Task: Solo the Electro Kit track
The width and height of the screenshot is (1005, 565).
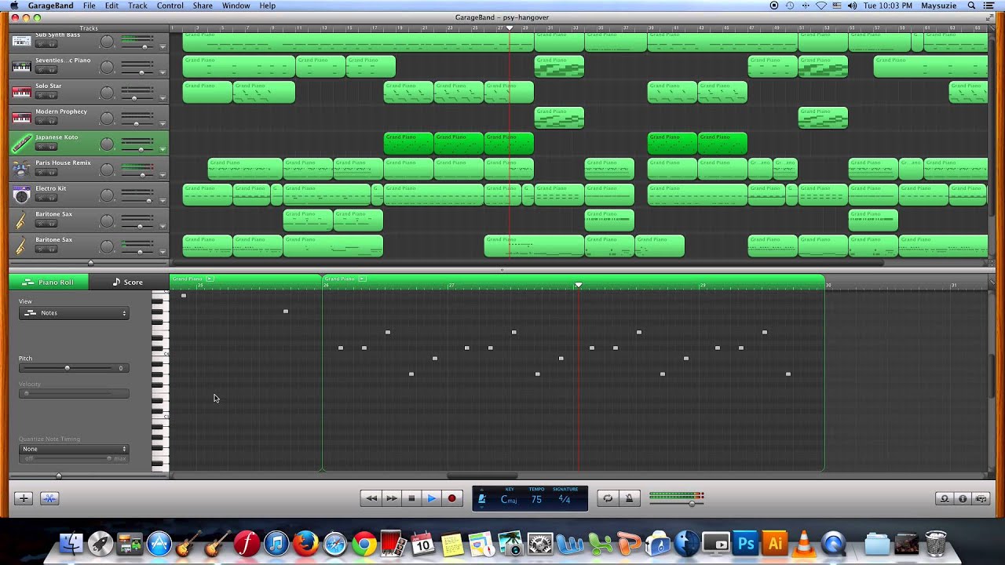Action: pos(51,198)
